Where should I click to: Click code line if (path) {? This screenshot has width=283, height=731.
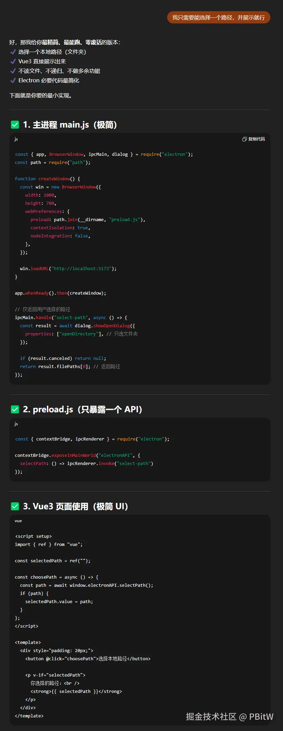[x=34, y=594]
